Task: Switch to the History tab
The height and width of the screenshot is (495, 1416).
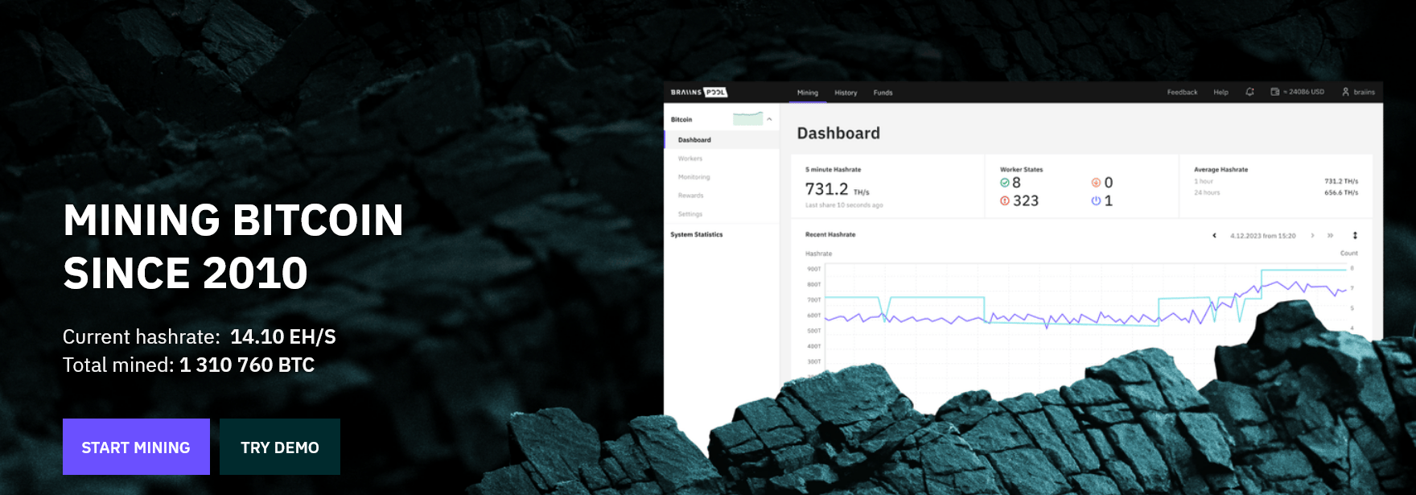Action: (x=846, y=93)
